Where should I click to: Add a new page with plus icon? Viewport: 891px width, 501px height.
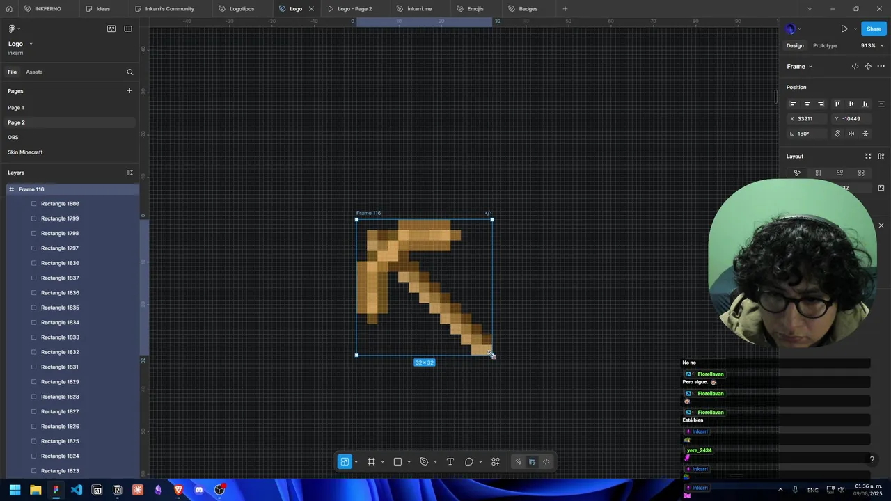(x=129, y=90)
